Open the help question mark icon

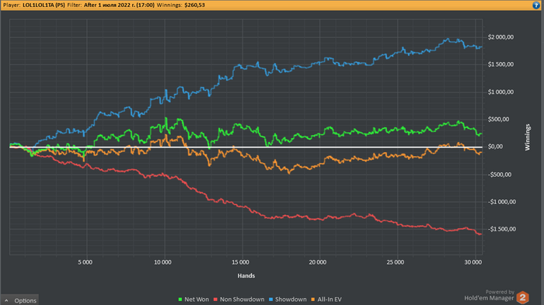536,5
